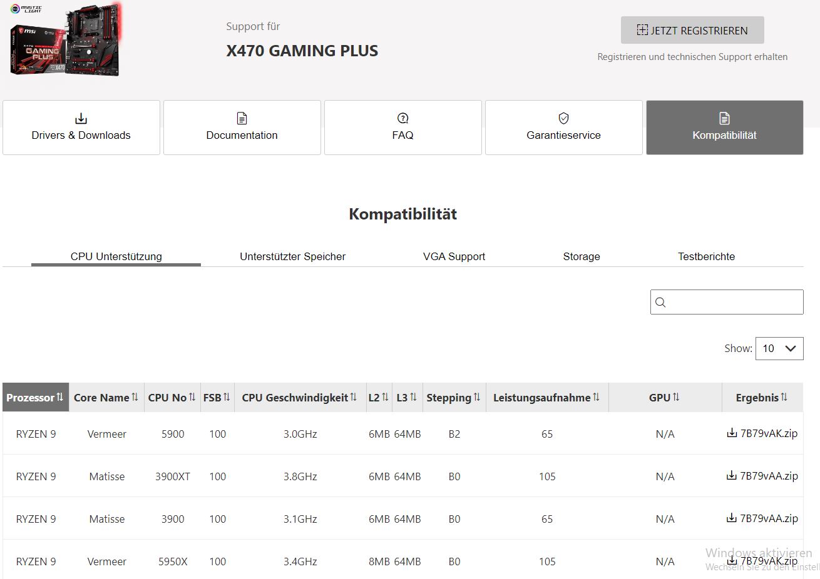This screenshot has width=820, height=579.
Task: Click the 5900 CPU No cell
Action: [x=173, y=434]
